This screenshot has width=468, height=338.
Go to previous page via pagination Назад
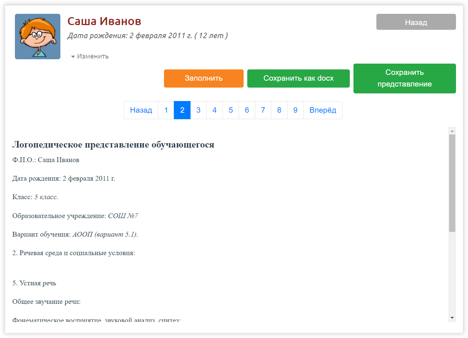[141, 110]
